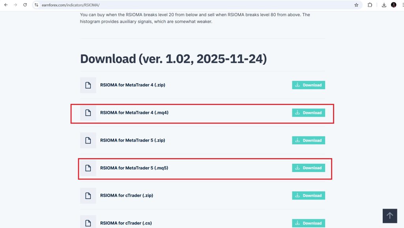The width and height of the screenshot is (404, 228).
Task: Click file icon beside MetaTrader 4 (.zip)
Action: [88, 85]
